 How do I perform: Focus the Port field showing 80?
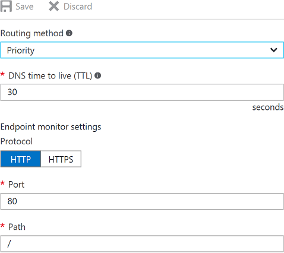pyautogui.click(x=142, y=201)
